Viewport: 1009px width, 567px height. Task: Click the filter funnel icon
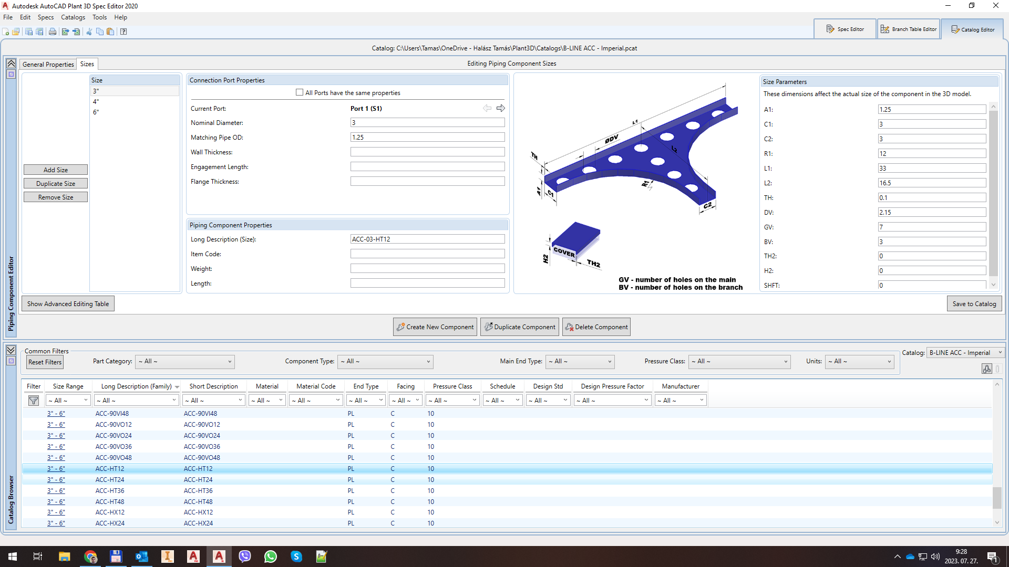(34, 401)
